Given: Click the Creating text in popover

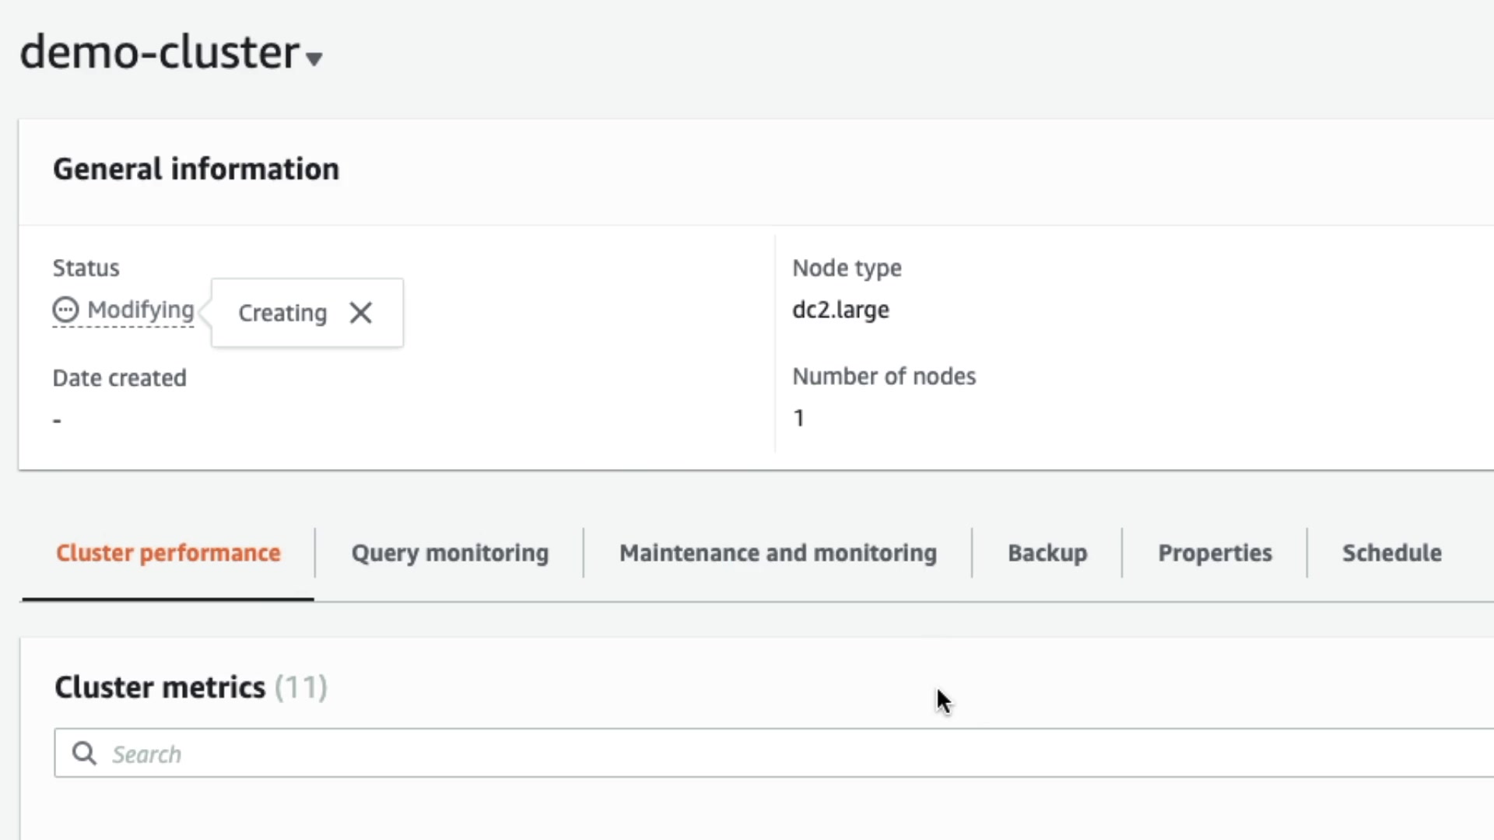Looking at the screenshot, I should click(282, 313).
